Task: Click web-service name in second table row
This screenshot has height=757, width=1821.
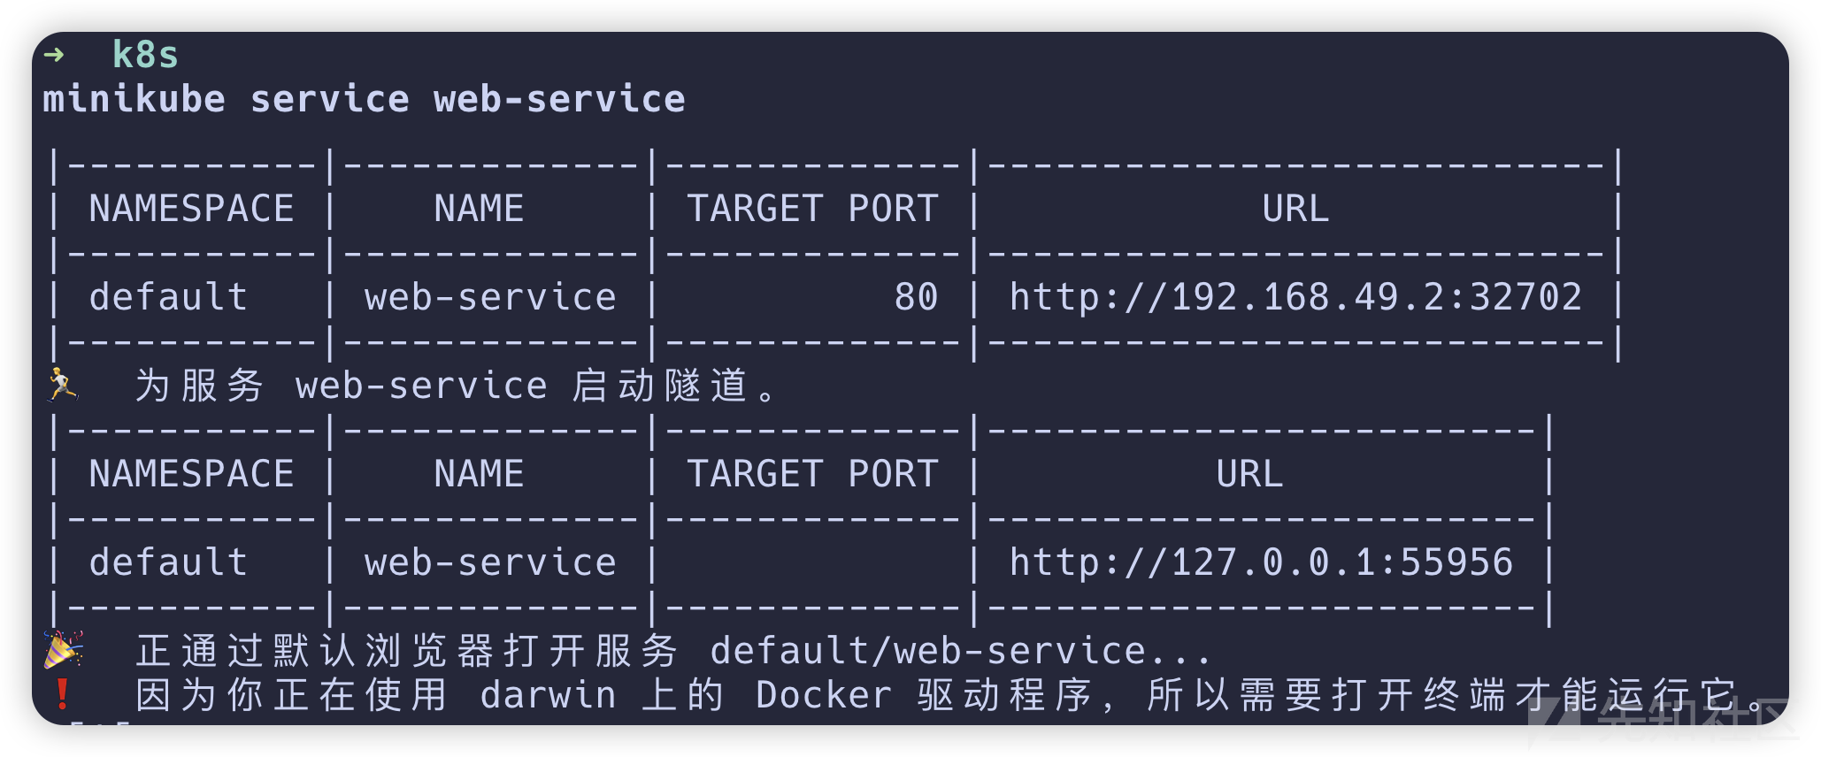Action: pos(490,562)
